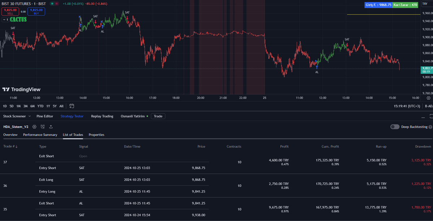This screenshot has width=433, height=221.
Task: Set the range to All
Action: point(61,106)
